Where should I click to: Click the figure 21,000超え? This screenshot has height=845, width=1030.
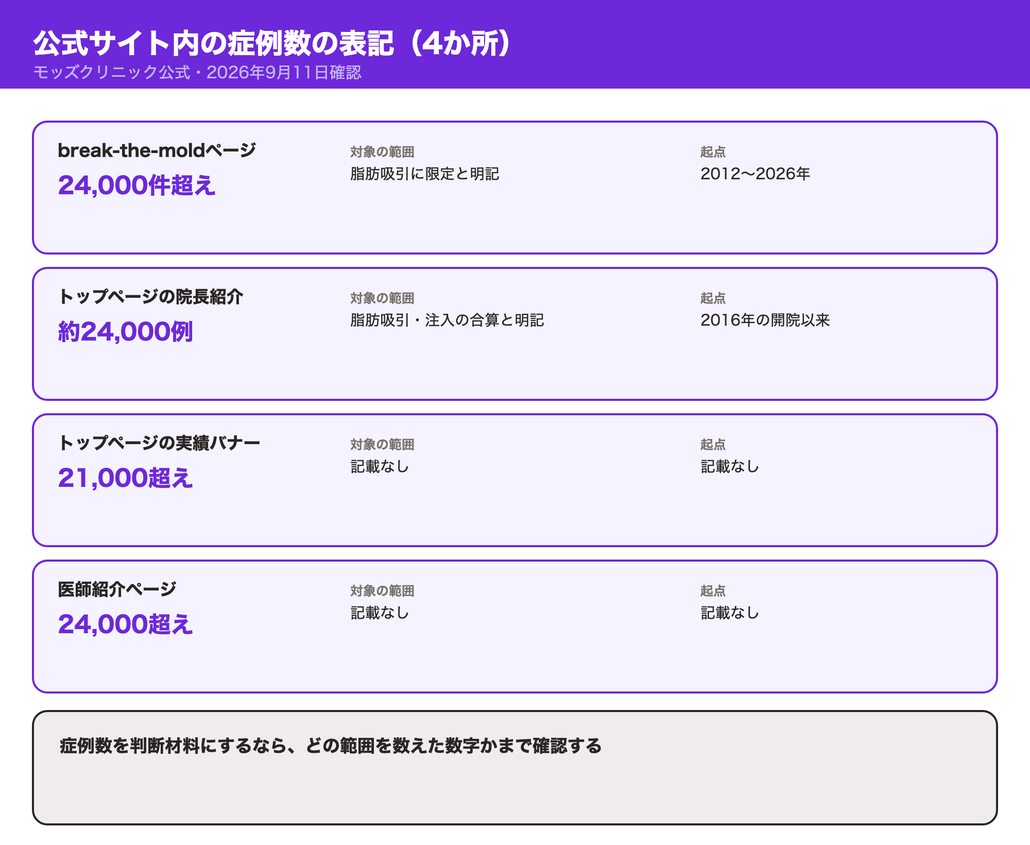tap(125, 478)
